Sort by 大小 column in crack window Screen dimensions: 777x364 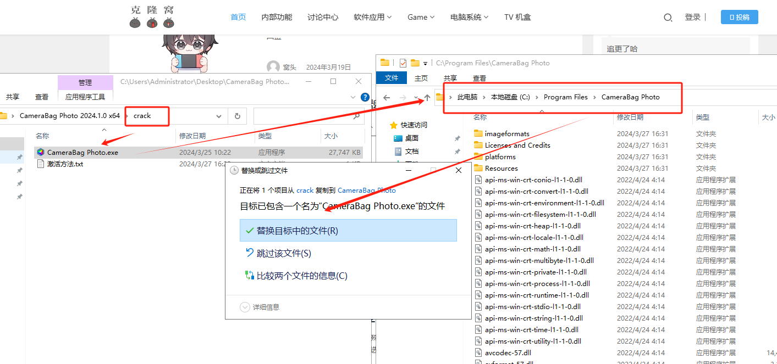point(331,136)
